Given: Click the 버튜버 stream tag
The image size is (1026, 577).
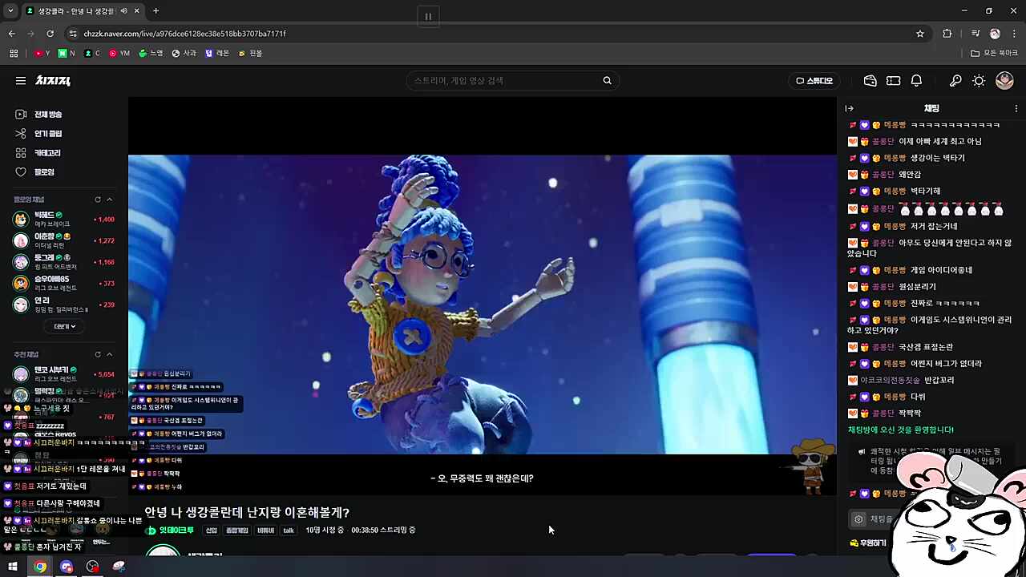Looking at the screenshot, I should (265, 531).
